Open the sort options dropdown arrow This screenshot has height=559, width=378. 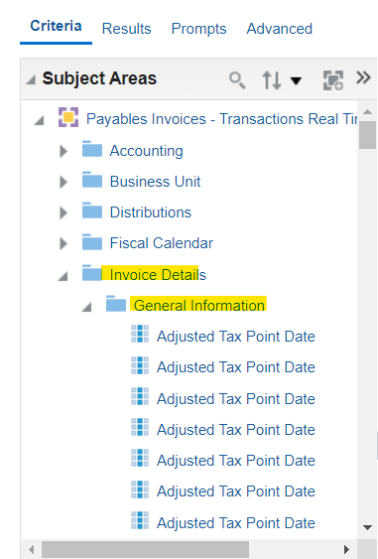click(x=296, y=81)
